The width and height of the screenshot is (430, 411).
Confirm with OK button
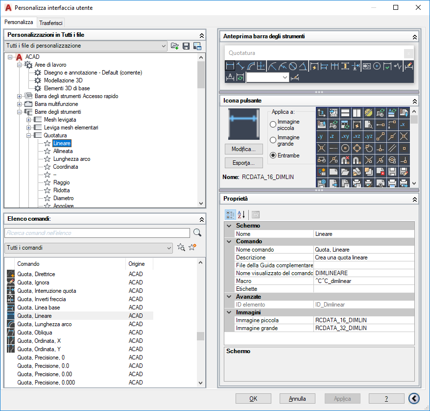pyautogui.click(x=253, y=399)
